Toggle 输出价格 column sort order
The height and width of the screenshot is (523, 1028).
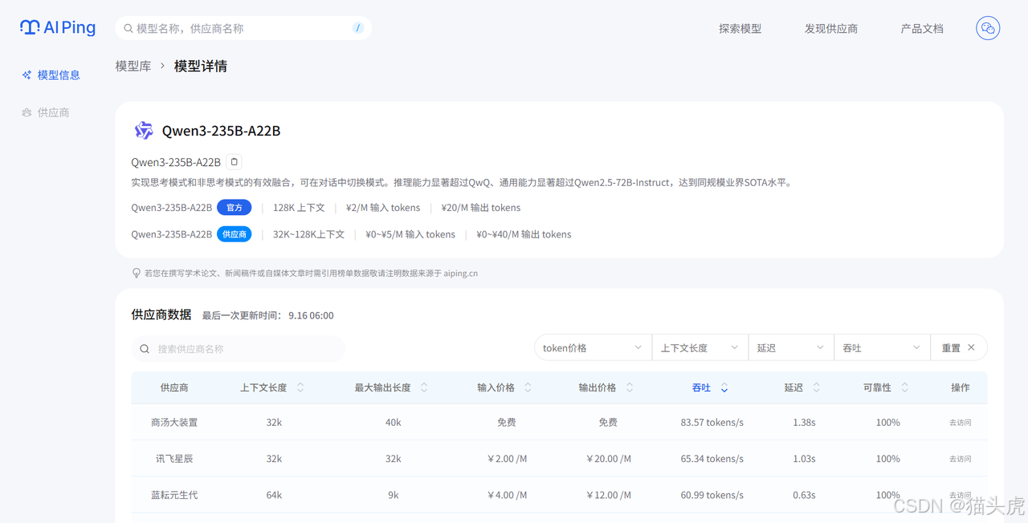[x=630, y=387]
